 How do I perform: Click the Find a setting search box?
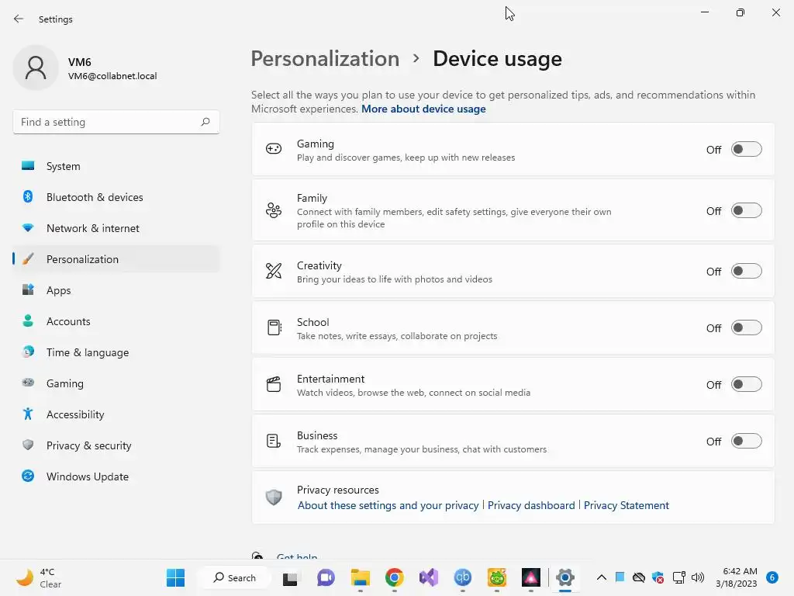107,122
